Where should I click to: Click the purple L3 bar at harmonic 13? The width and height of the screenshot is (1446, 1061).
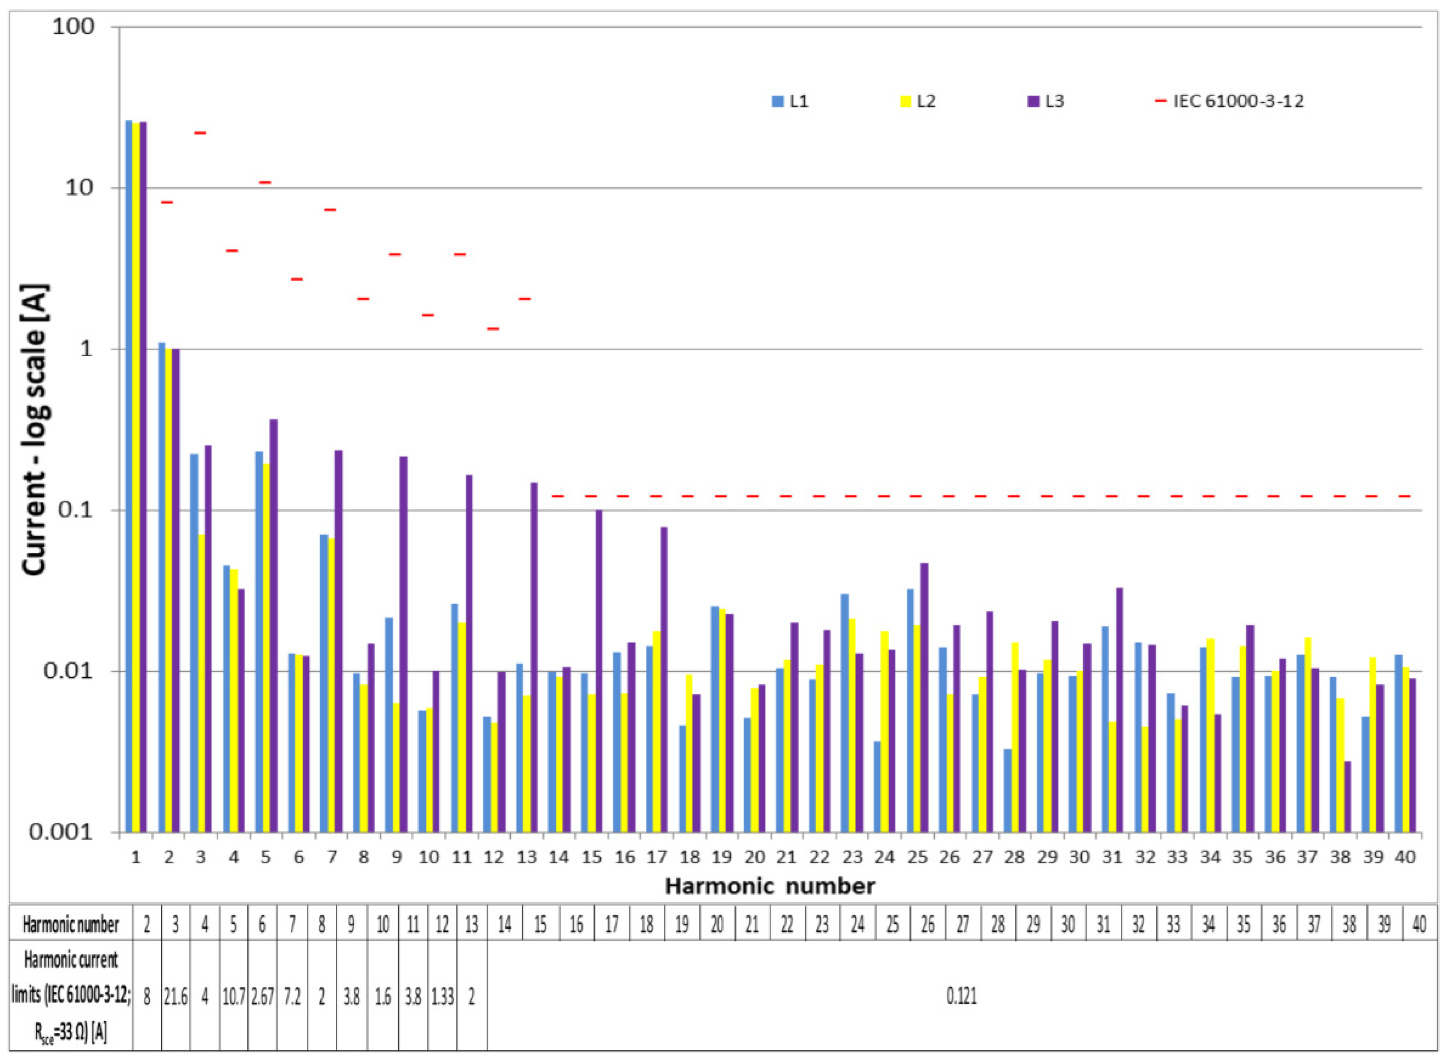point(534,657)
